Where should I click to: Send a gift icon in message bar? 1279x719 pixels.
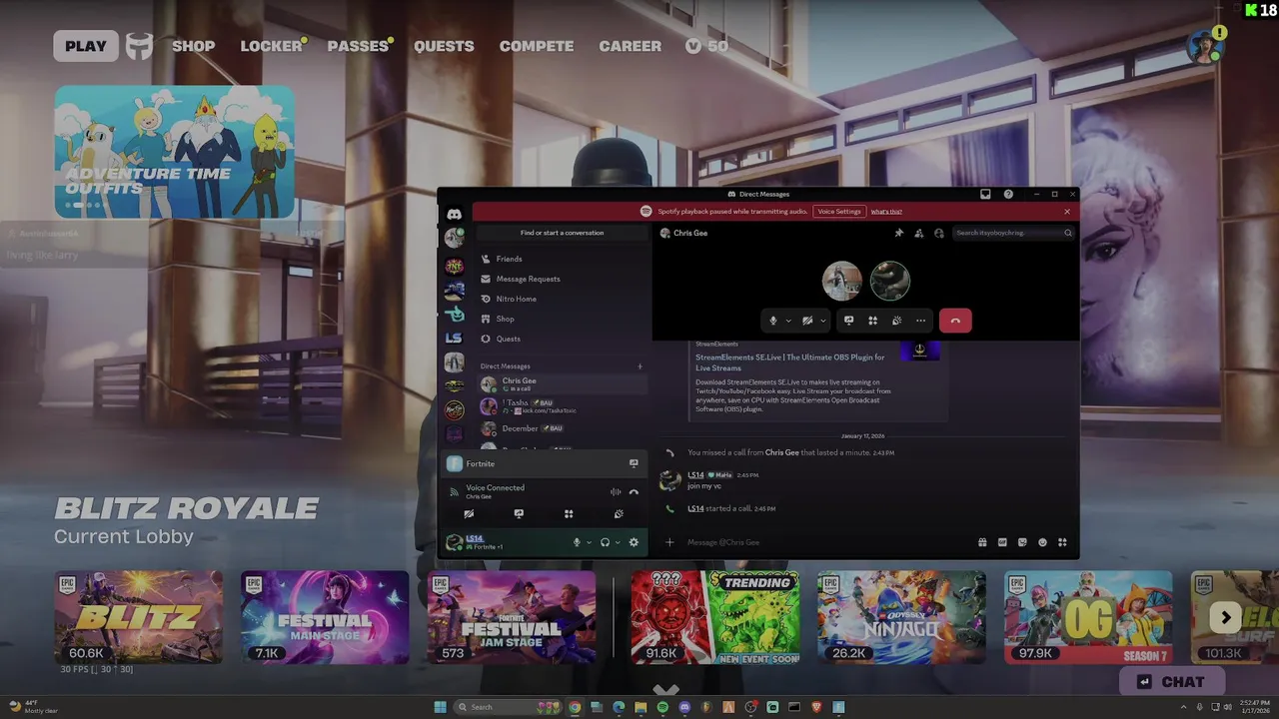pos(982,542)
